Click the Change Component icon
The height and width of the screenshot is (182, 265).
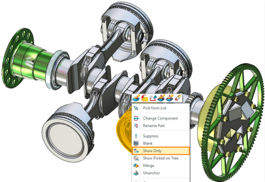(137, 118)
